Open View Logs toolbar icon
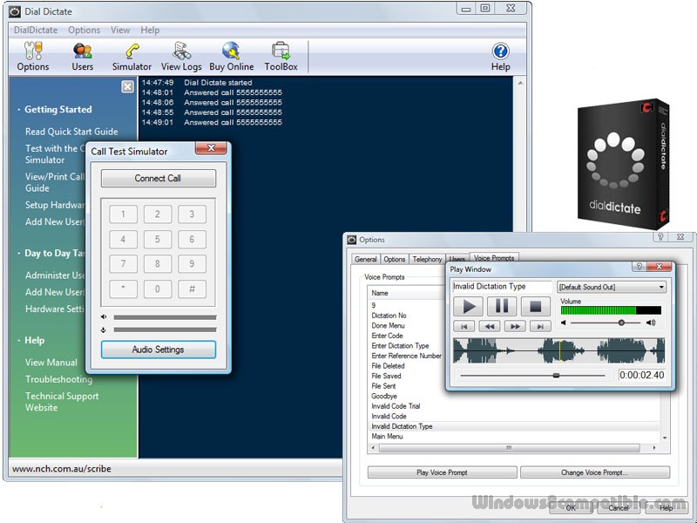This screenshot has height=523, width=697. 181,57
